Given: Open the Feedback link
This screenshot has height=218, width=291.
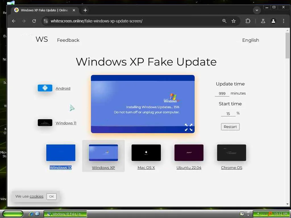Looking at the screenshot, I should 68,40.
